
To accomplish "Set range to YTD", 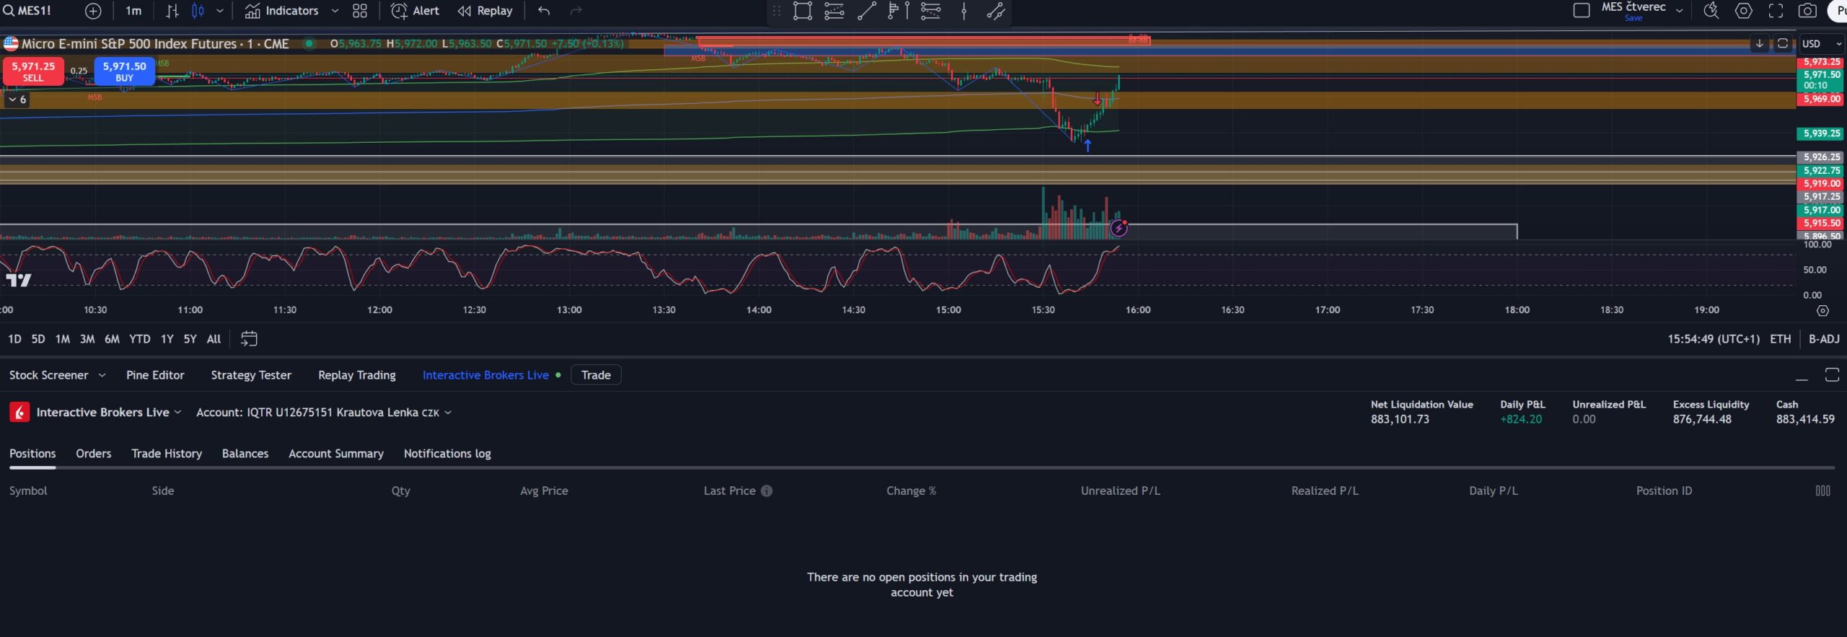I will [x=139, y=339].
